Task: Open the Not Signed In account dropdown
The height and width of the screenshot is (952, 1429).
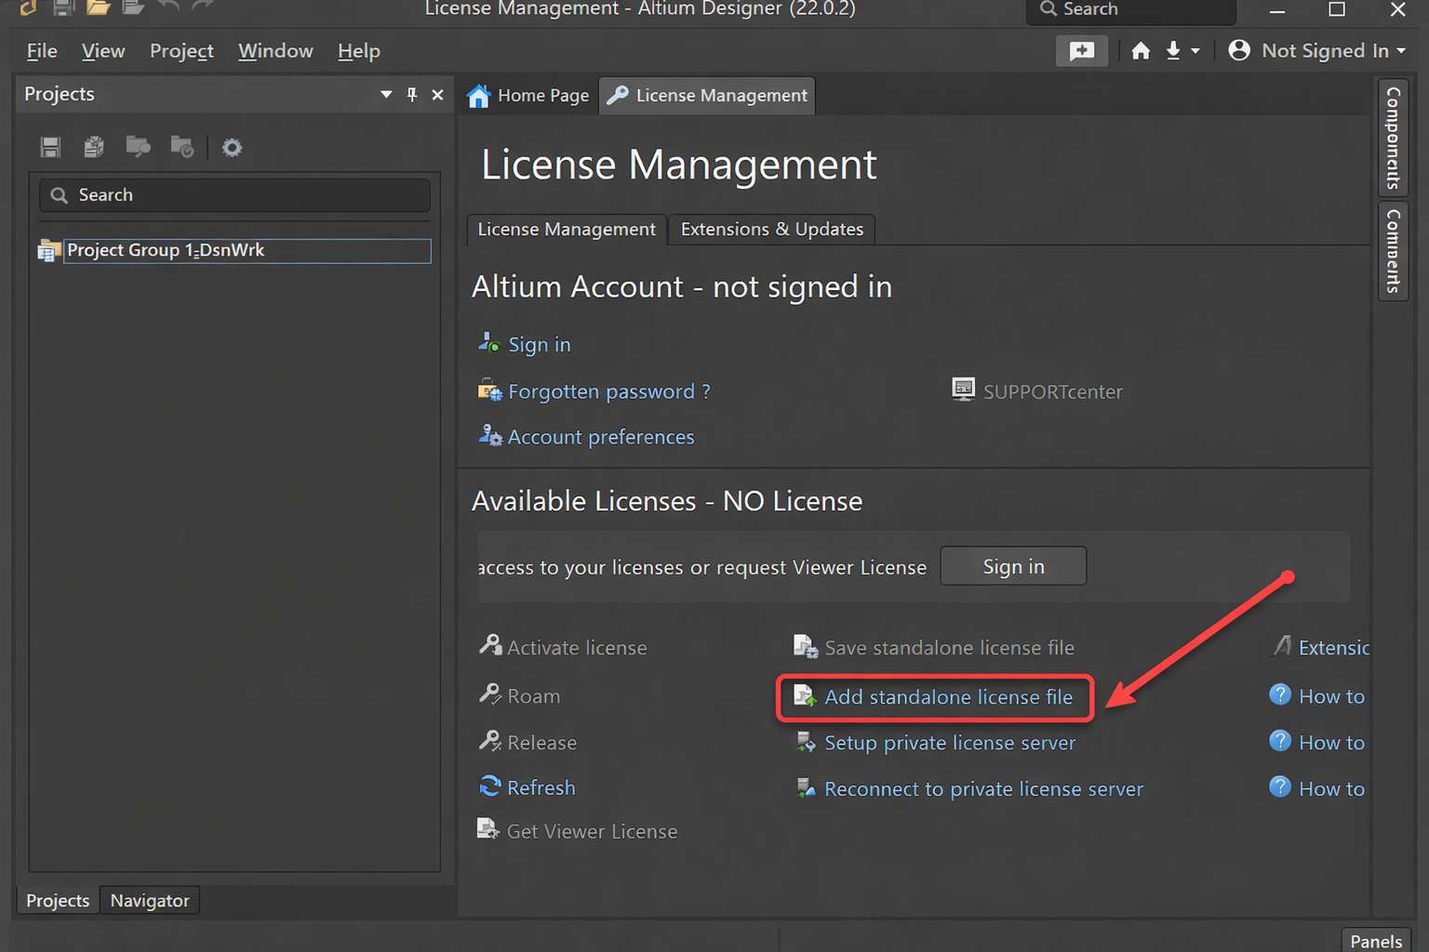Action: [1316, 51]
